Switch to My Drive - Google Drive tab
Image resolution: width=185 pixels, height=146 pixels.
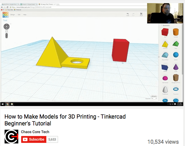click(x=10, y=4)
